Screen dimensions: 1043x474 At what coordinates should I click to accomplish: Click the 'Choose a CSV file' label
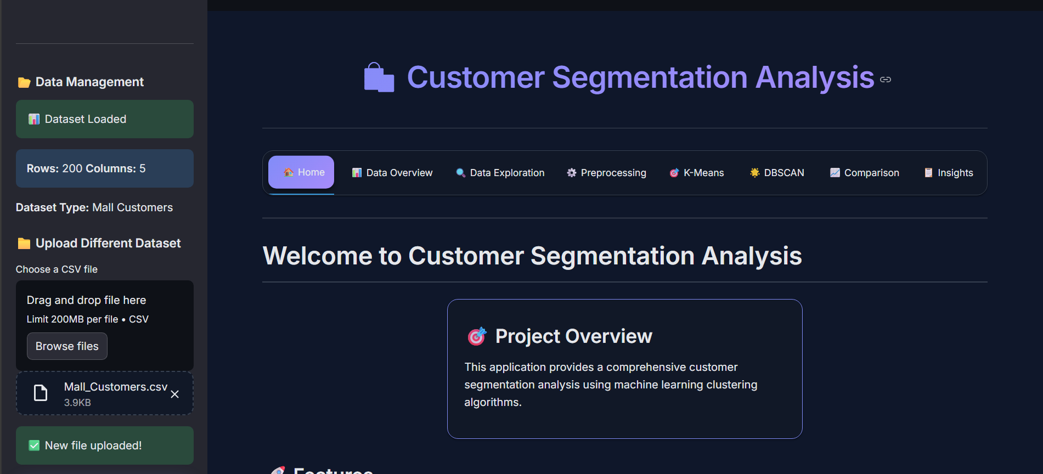(57, 269)
